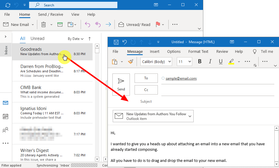Expand the folder pane chevron
279x168 pixels.
[x=6, y=36]
